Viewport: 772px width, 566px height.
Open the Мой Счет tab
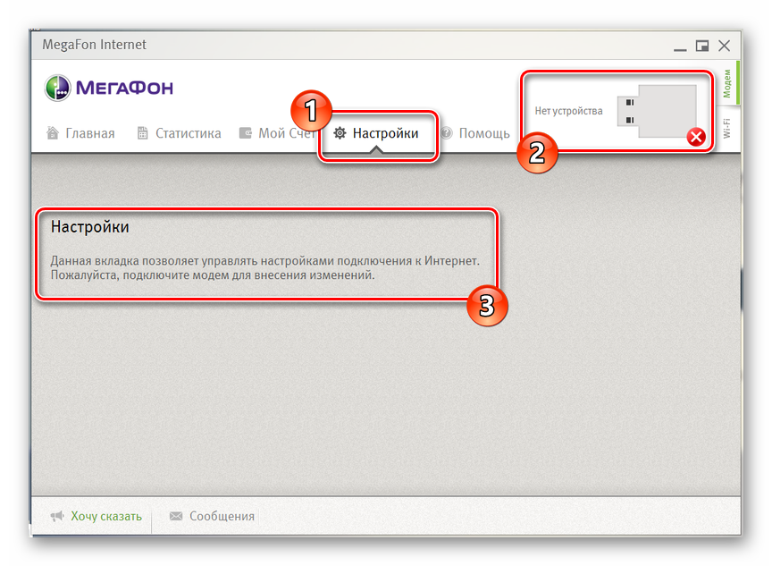point(277,133)
